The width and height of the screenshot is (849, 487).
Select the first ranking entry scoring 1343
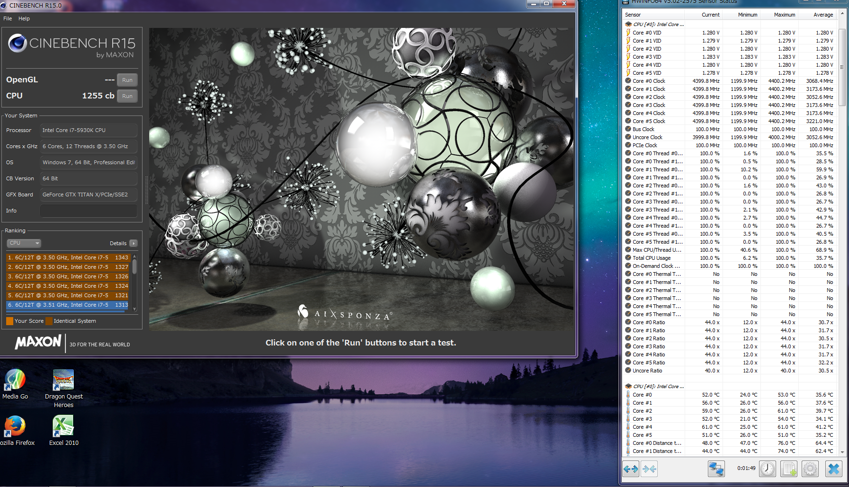coord(68,257)
